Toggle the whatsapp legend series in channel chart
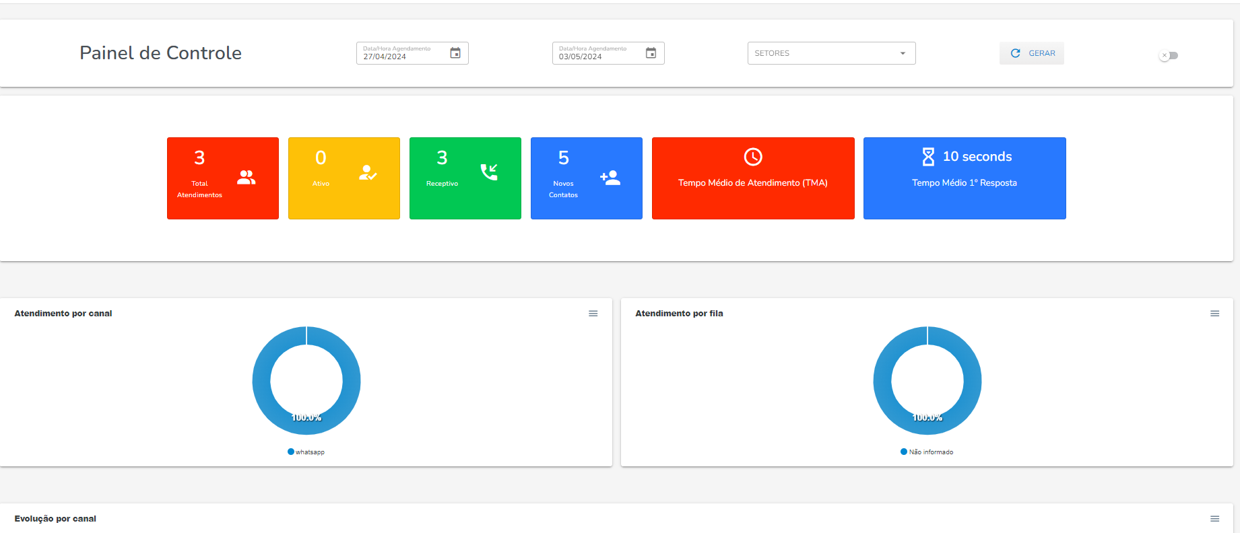 pos(306,452)
